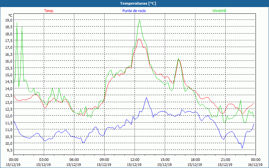The width and height of the screenshot is (269, 168).
Task: Click the 17,5 y-axis value
Action: 9,41
